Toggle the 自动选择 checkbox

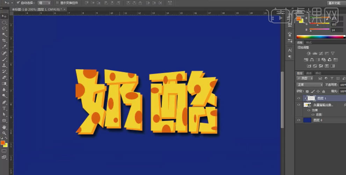tap(18, 3)
